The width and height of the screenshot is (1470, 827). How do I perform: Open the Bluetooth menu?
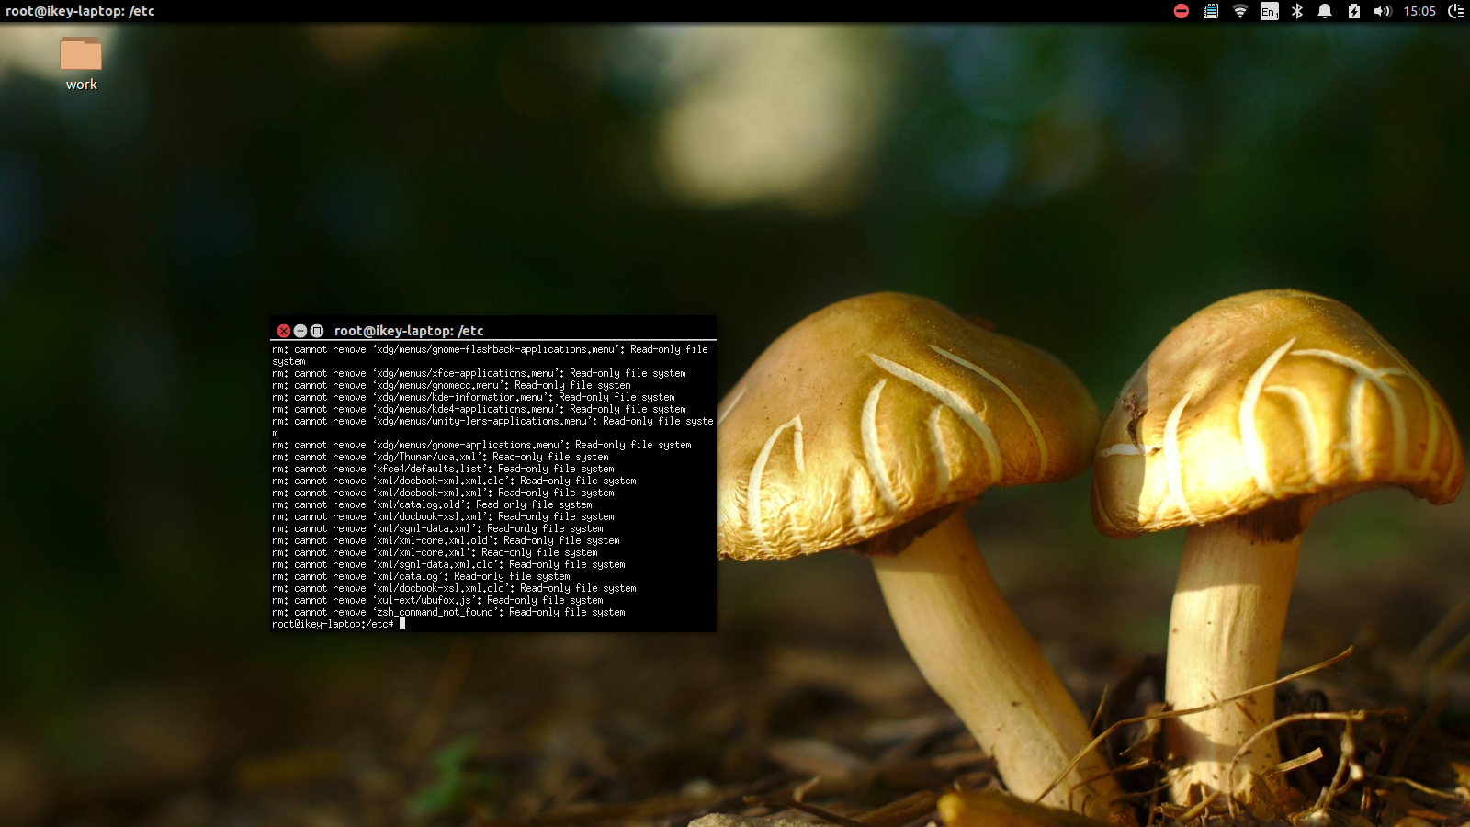(1297, 11)
